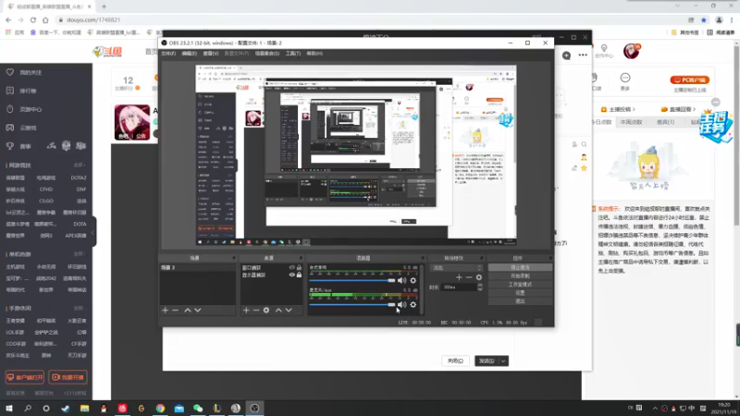
Task: Open the scene transition type dropdown
Action: pyautogui.click(x=457, y=267)
